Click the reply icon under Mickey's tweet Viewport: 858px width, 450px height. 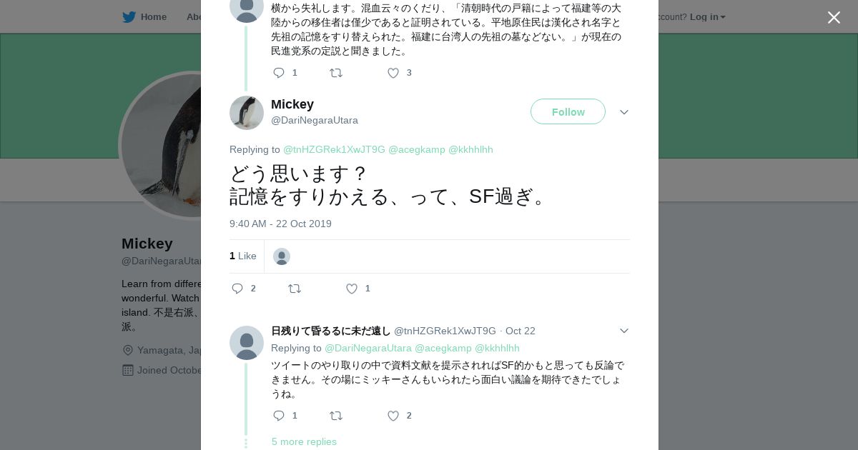pyautogui.click(x=238, y=289)
